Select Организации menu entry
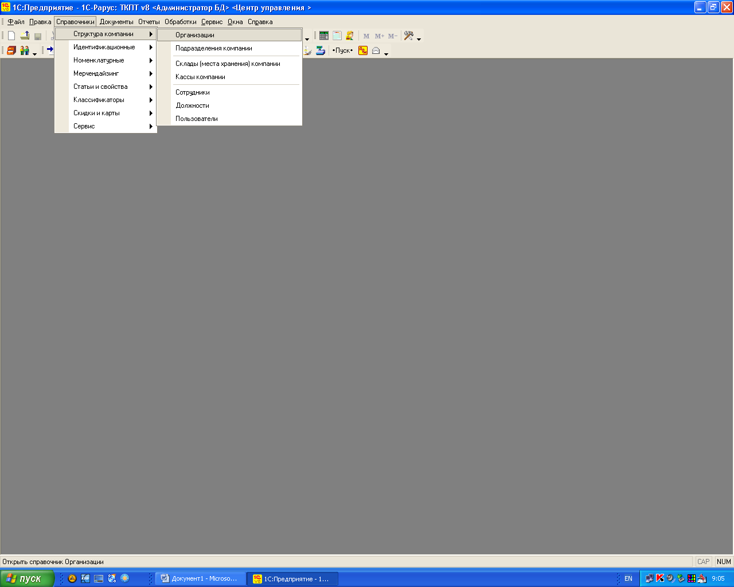The width and height of the screenshot is (734, 587). (229, 35)
